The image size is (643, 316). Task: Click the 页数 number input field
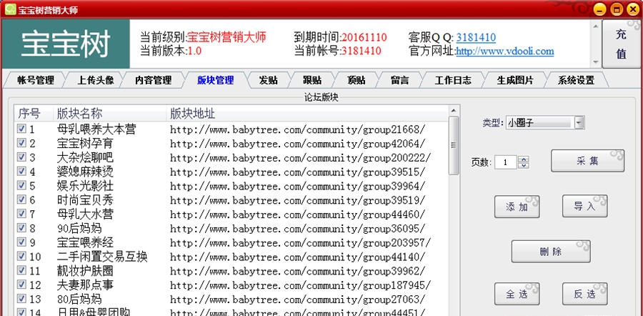506,162
